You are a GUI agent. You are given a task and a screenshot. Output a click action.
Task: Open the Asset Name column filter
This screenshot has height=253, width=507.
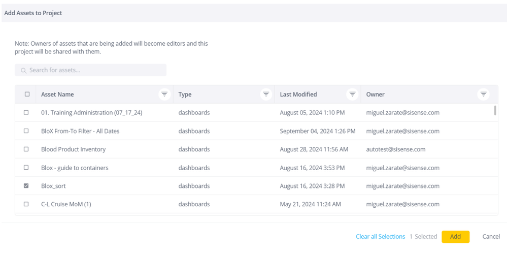[x=164, y=94]
